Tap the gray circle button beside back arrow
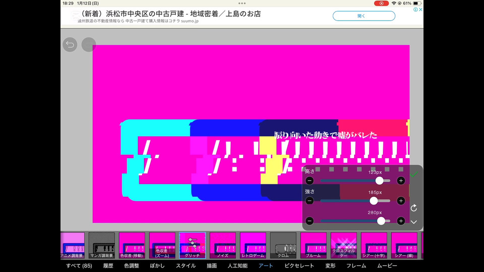The width and height of the screenshot is (484, 272). pos(89,45)
